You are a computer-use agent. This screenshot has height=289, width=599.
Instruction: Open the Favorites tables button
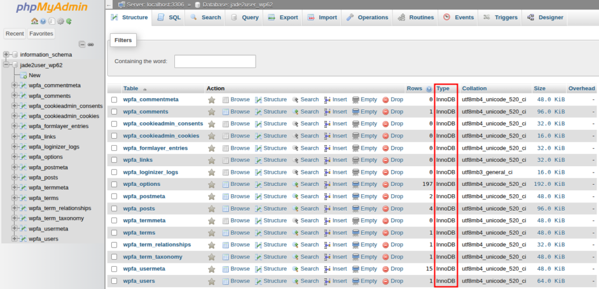coord(42,34)
